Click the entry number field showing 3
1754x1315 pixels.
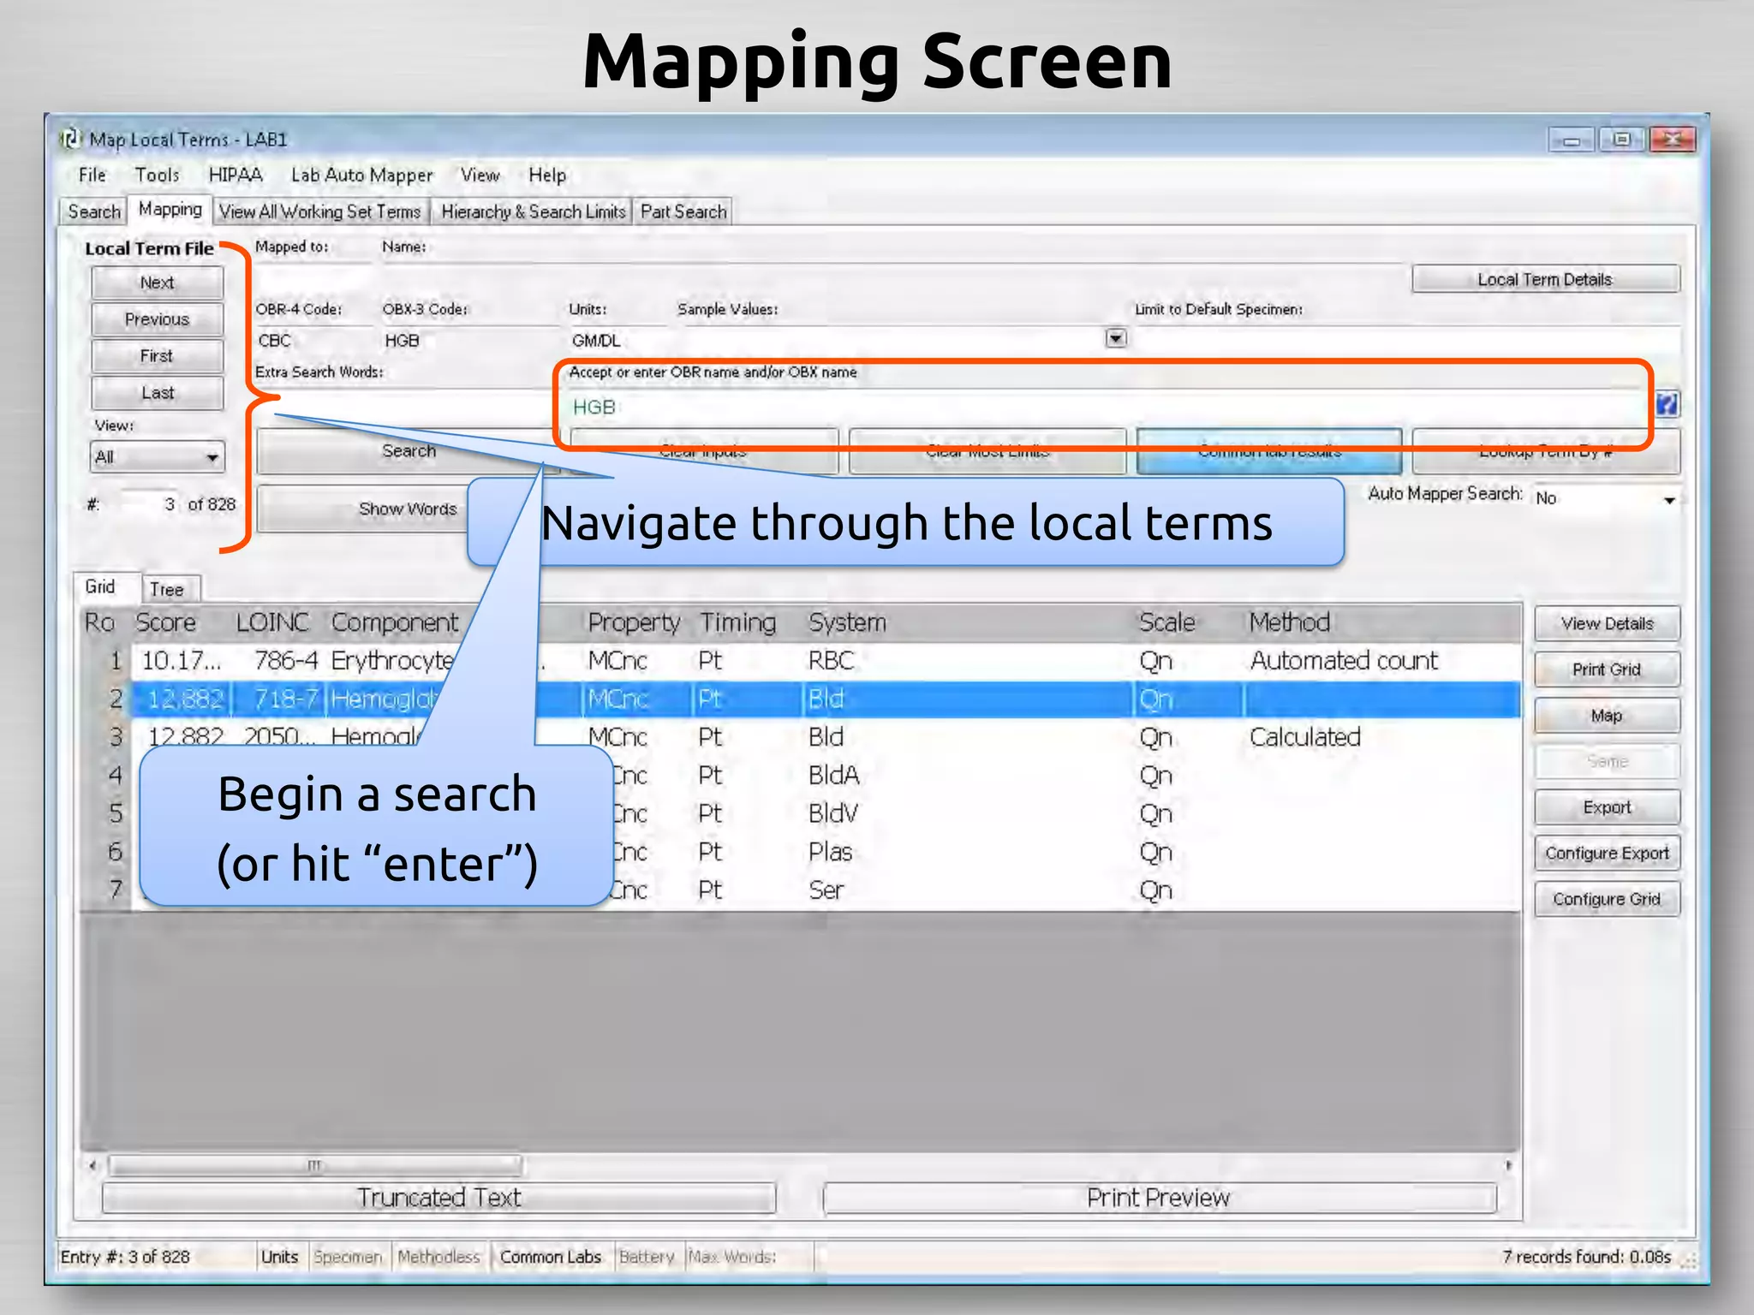point(151,504)
